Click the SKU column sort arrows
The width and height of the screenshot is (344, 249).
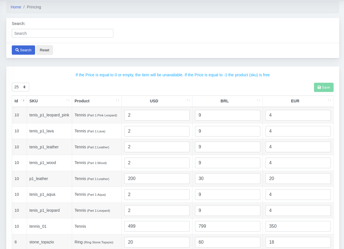[68, 100]
